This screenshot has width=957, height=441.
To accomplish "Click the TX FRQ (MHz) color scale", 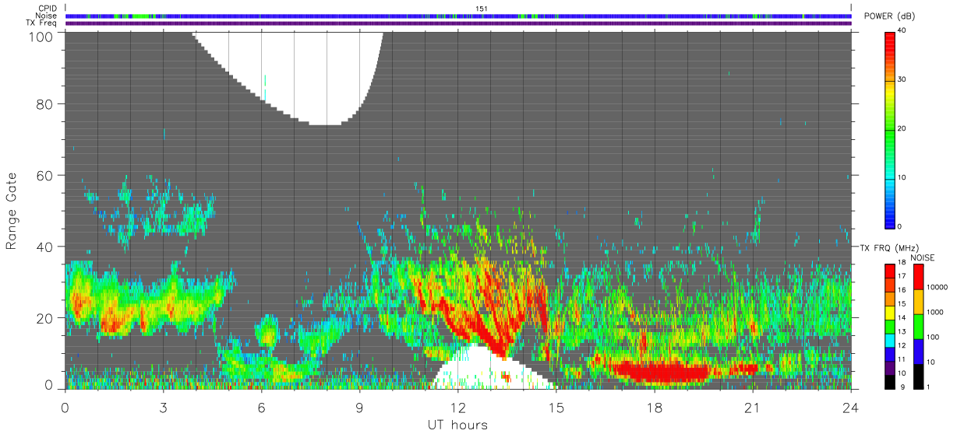I will coord(890,326).
